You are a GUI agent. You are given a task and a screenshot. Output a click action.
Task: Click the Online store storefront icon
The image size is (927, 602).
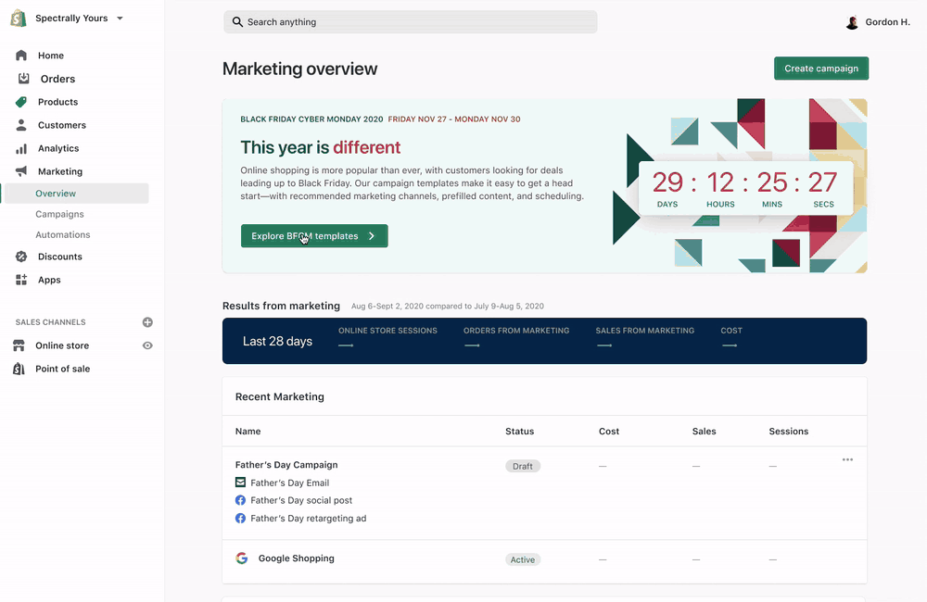(x=19, y=345)
